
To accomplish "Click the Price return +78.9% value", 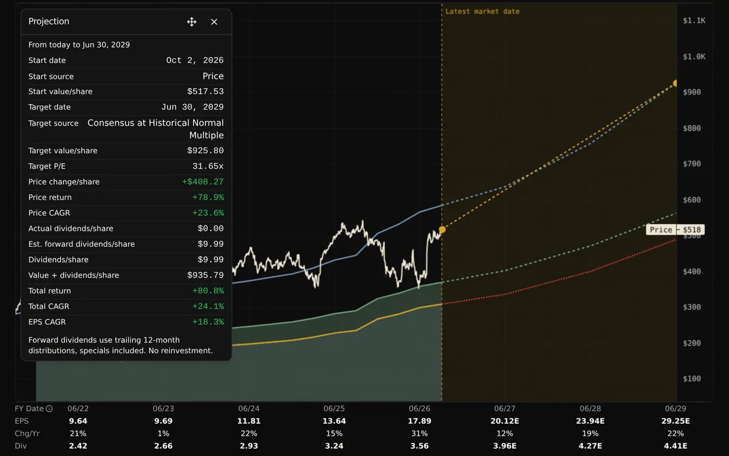I will pyautogui.click(x=208, y=198).
